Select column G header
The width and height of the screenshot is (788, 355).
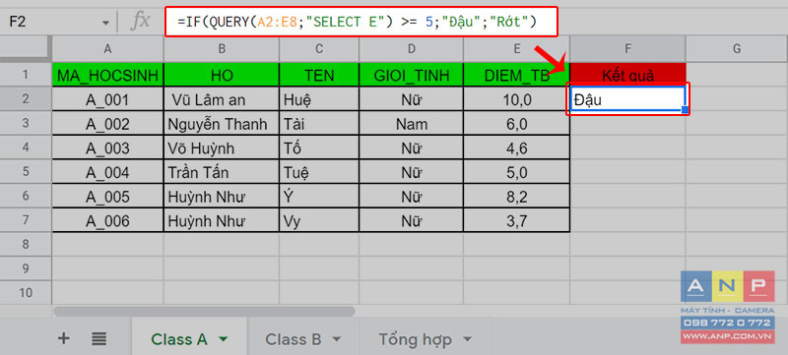737,48
